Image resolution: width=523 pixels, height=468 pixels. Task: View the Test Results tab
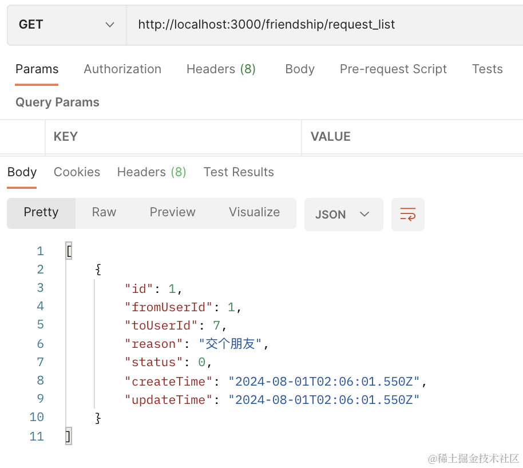(239, 172)
